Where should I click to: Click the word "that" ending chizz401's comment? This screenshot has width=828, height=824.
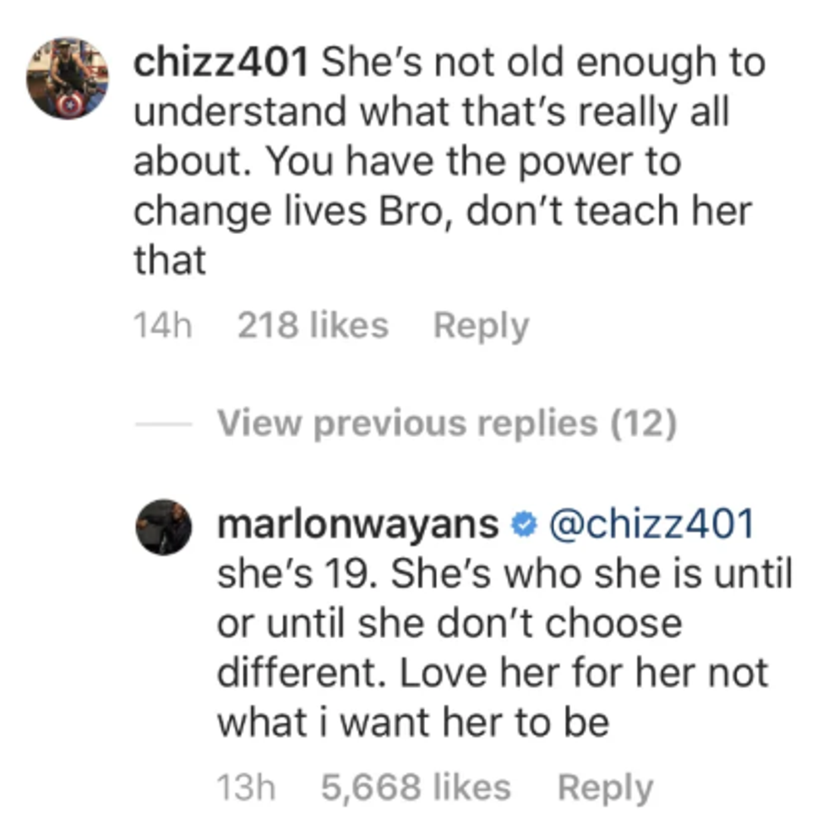[x=170, y=260]
